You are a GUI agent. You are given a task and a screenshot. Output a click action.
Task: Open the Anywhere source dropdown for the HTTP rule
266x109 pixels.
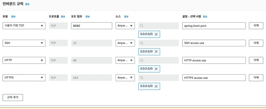tap(125, 60)
